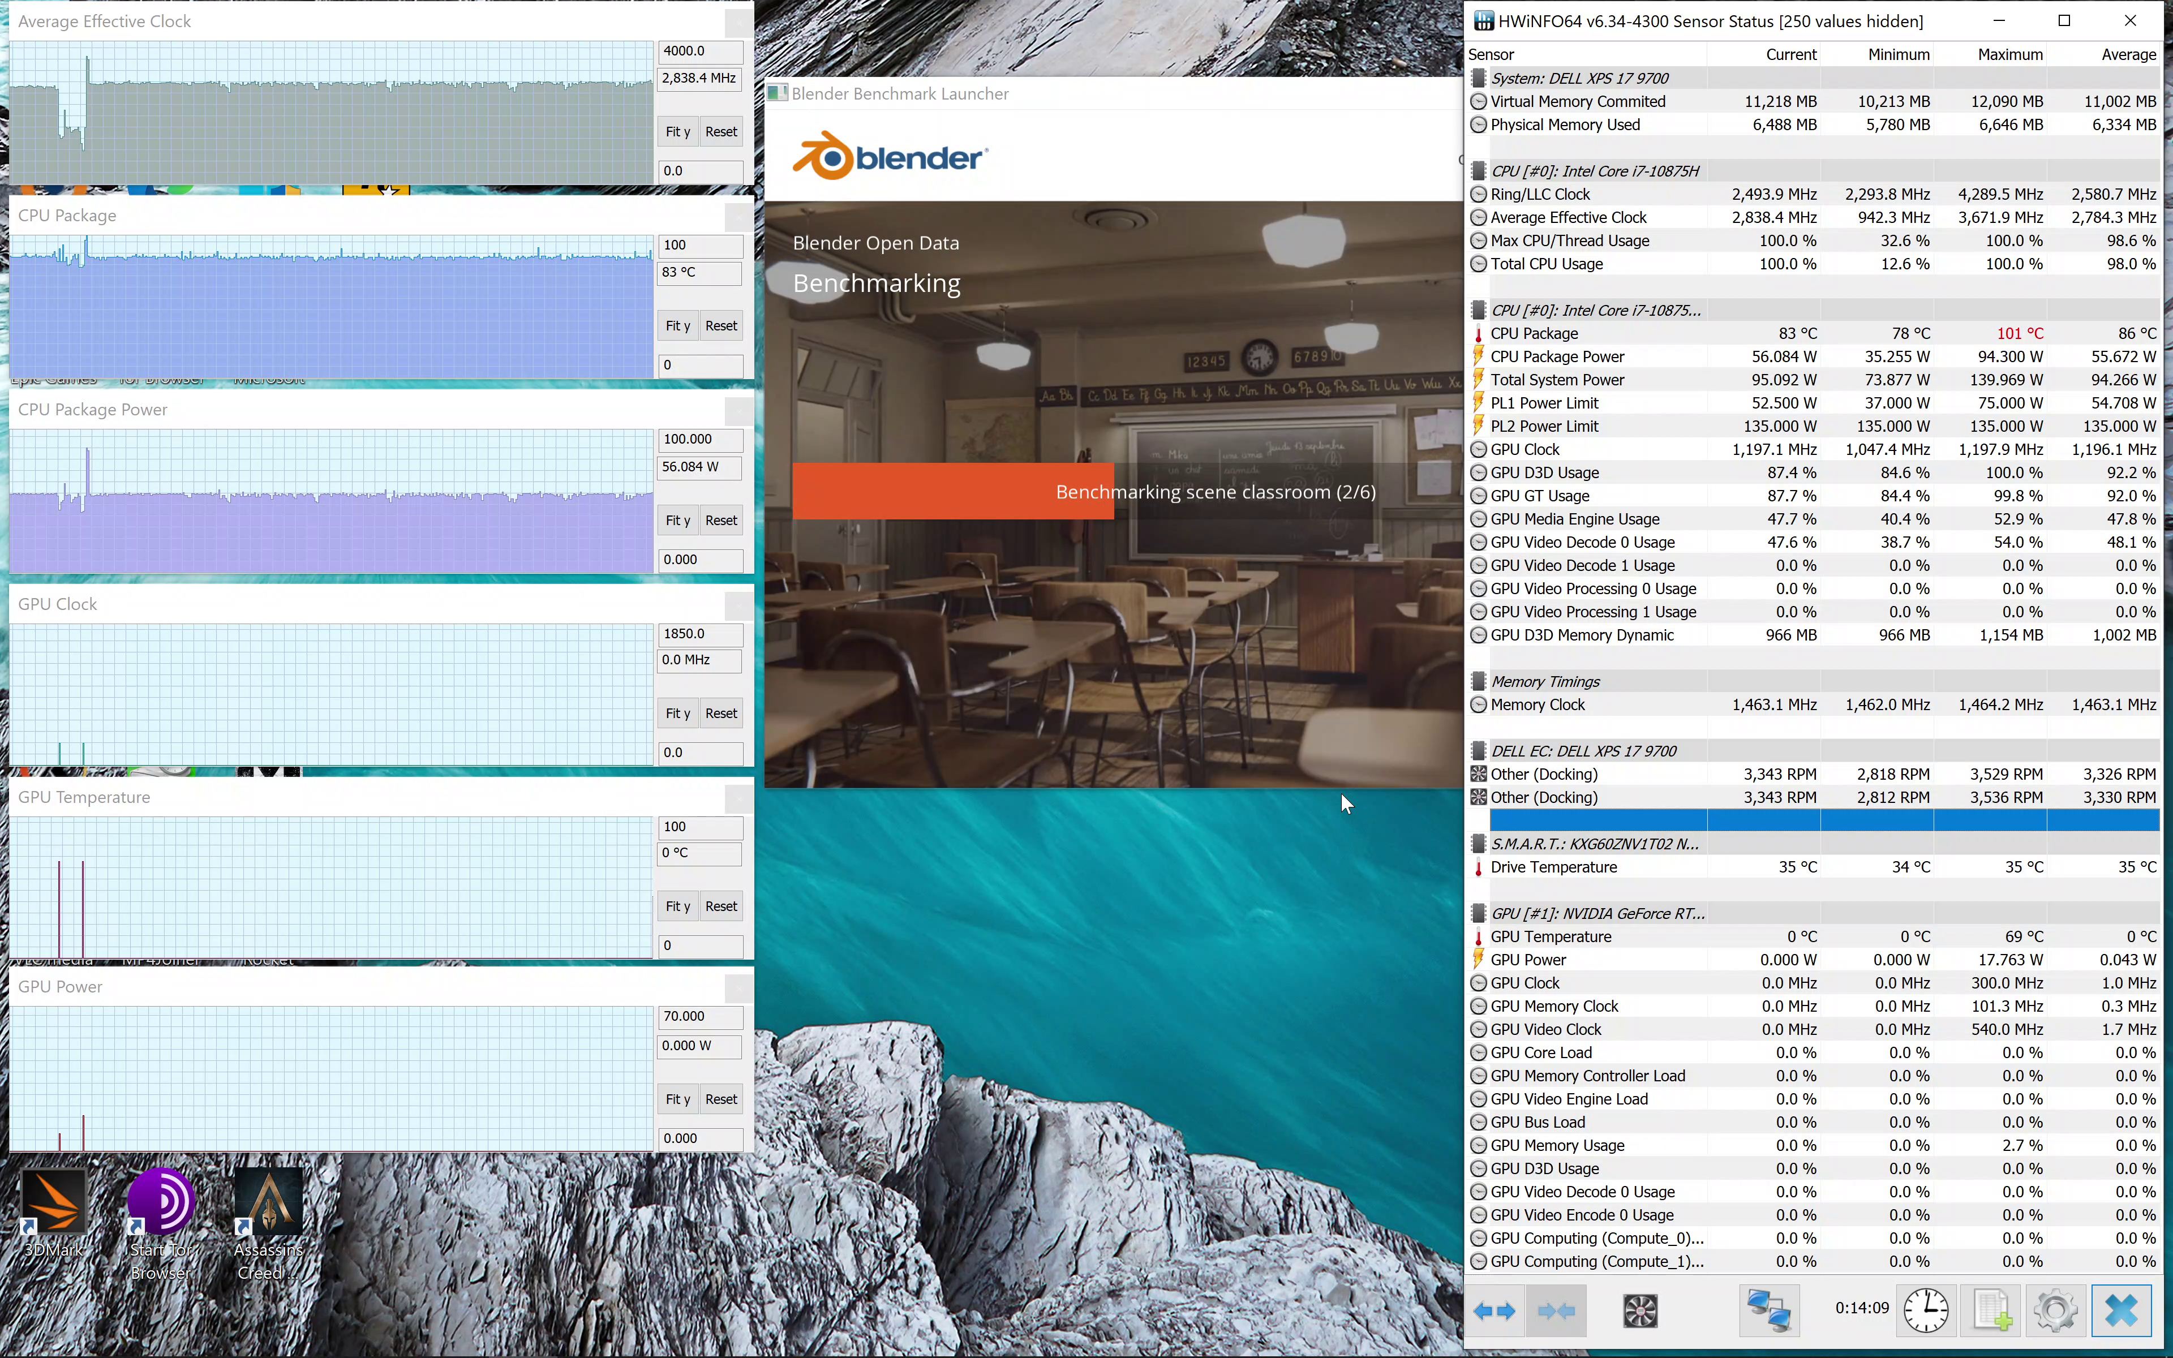
Task: Click the lightning icon beside CPU Package Power
Action: coord(1478,356)
